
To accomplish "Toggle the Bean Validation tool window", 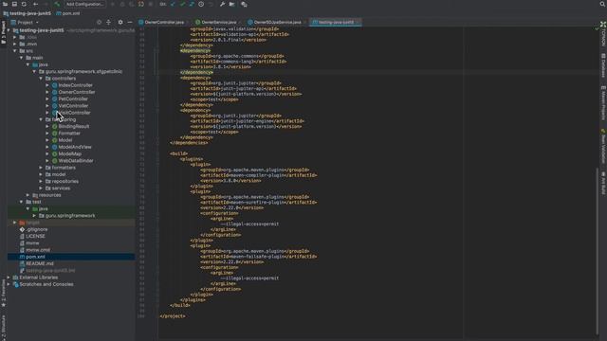I will coord(603,146).
